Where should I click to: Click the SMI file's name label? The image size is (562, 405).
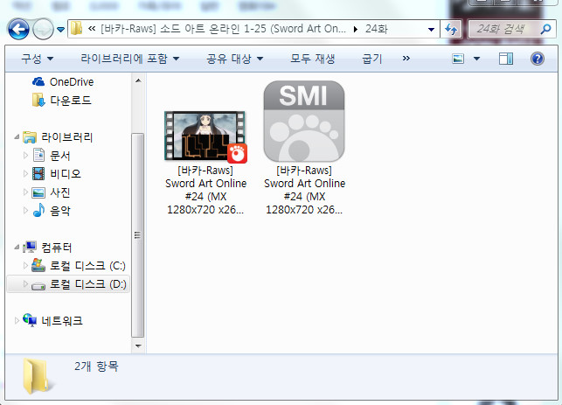pyautogui.click(x=305, y=190)
